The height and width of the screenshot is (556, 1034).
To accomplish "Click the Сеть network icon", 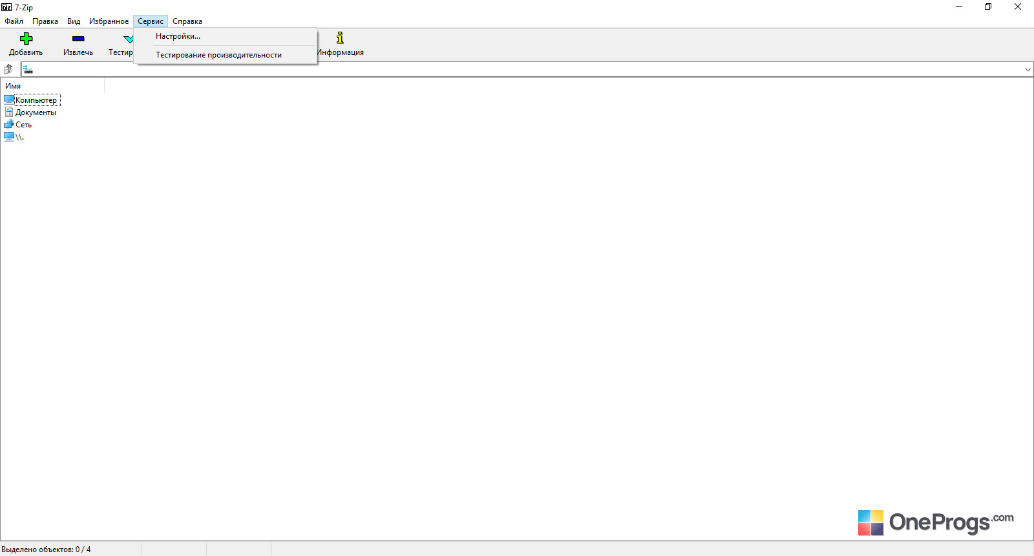I will pyautogui.click(x=9, y=124).
